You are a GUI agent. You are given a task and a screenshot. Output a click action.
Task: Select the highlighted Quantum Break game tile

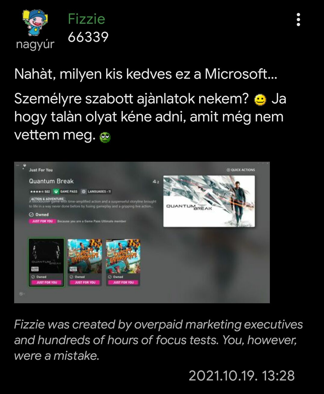pos(47,262)
